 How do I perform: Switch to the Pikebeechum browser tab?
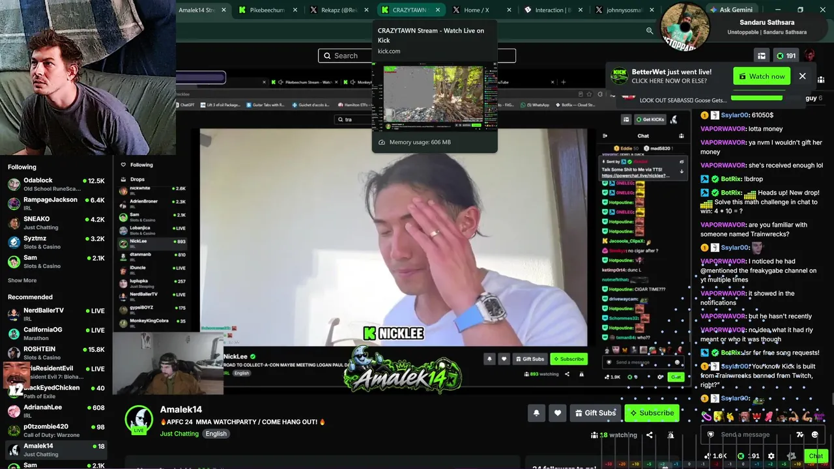267,10
